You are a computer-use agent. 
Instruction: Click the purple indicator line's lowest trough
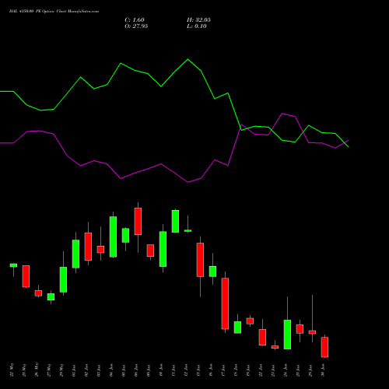click(188, 182)
